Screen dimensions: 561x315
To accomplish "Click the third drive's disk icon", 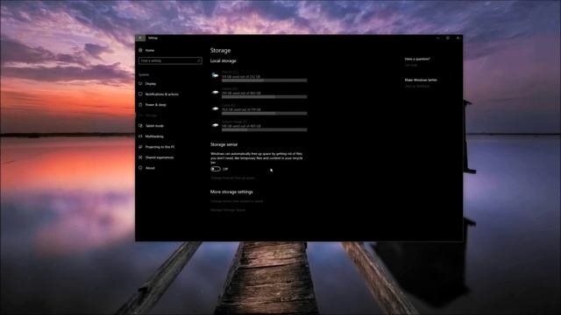I will [x=215, y=108].
